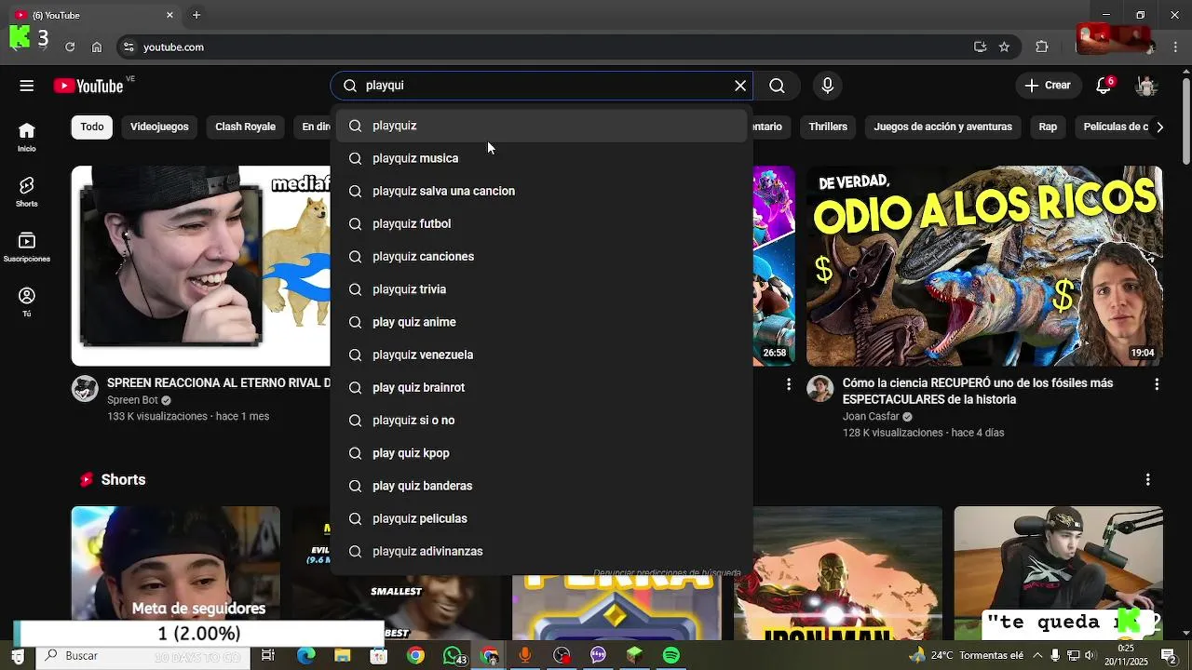Go to the YouTube logo home link
Screen dimensions: 1192x670
pyautogui.click(x=88, y=86)
